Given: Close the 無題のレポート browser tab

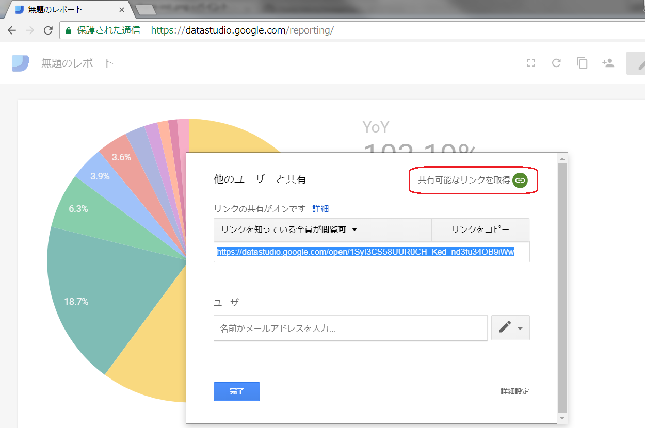Looking at the screenshot, I should [x=122, y=9].
